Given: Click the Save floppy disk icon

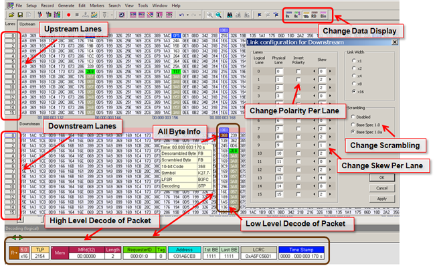Looking at the screenshot, I should coord(20,15).
